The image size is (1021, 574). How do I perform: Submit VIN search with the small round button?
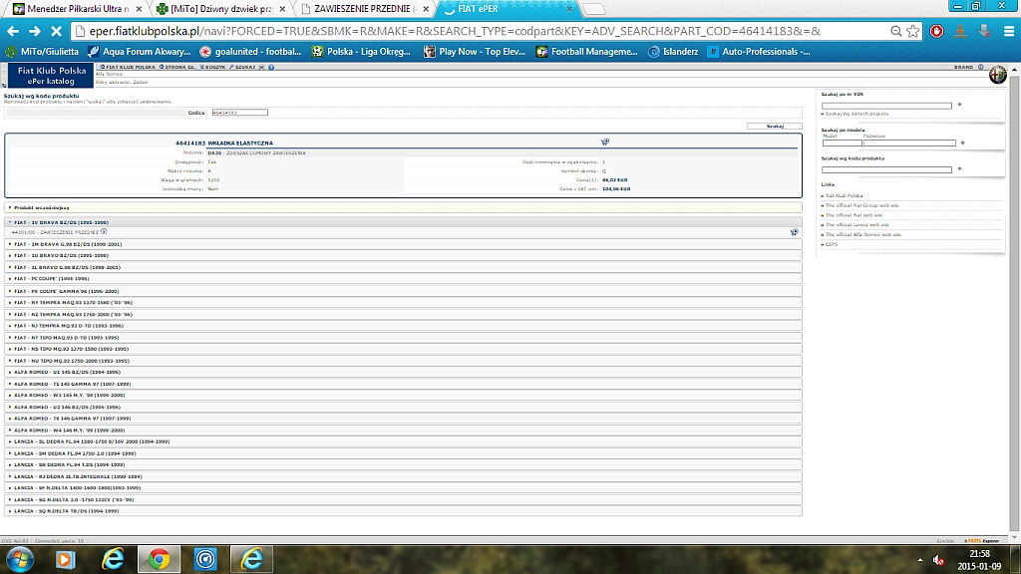click(959, 104)
